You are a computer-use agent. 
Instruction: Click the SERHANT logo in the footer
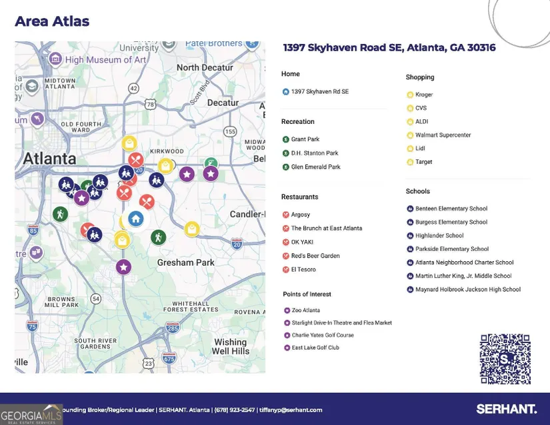tap(507, 409)
